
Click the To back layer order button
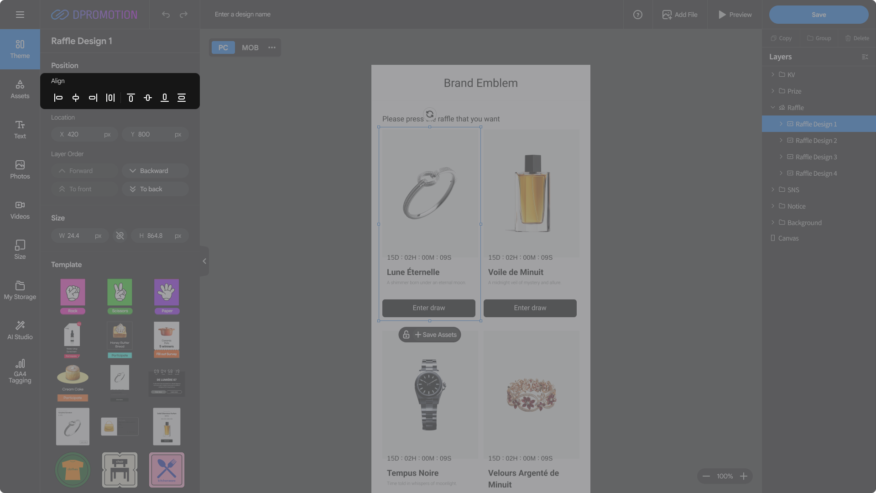(x=155, y=189)
